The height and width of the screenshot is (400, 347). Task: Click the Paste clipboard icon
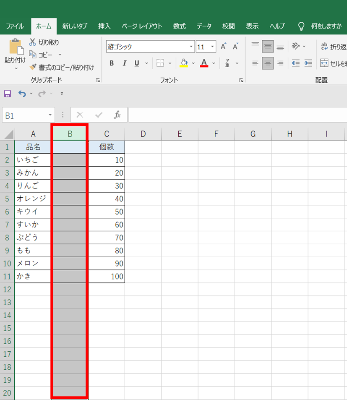pyautogui.click(x=16, y=47)
